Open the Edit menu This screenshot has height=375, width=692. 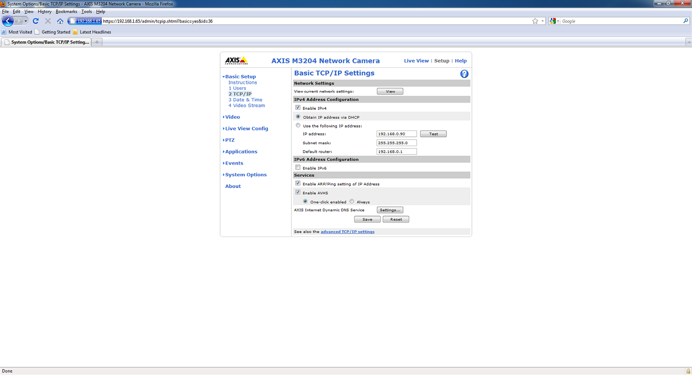pos(16,11)
